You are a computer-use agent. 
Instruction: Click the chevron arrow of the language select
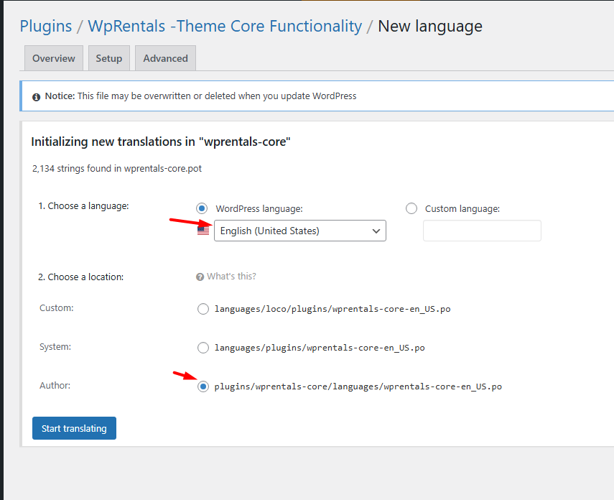click(x=376, y=231)
